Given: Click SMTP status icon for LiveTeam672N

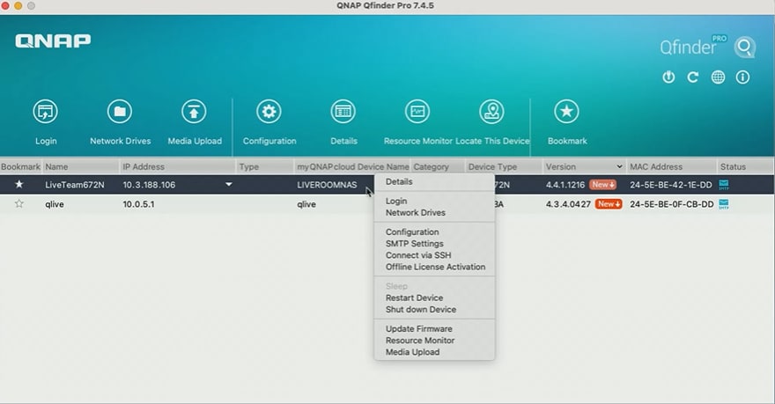Looking at the screenshot, I should click(x=724, y=185).
